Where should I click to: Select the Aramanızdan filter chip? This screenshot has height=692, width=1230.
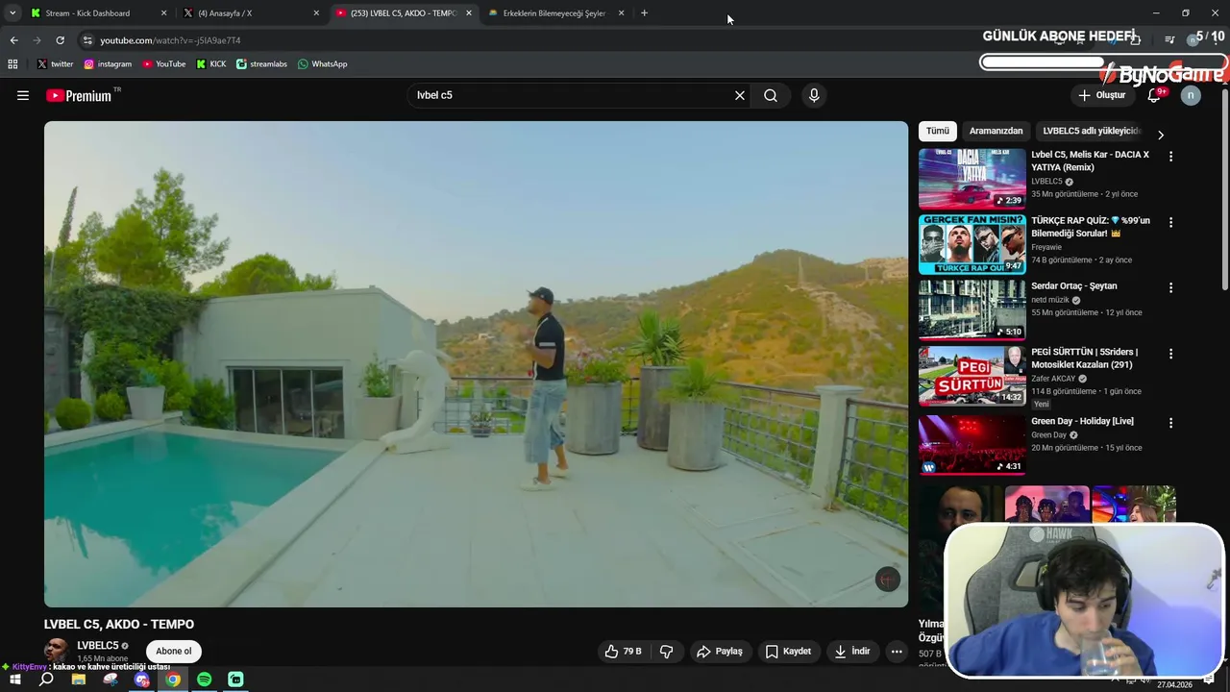pos(996,131)
